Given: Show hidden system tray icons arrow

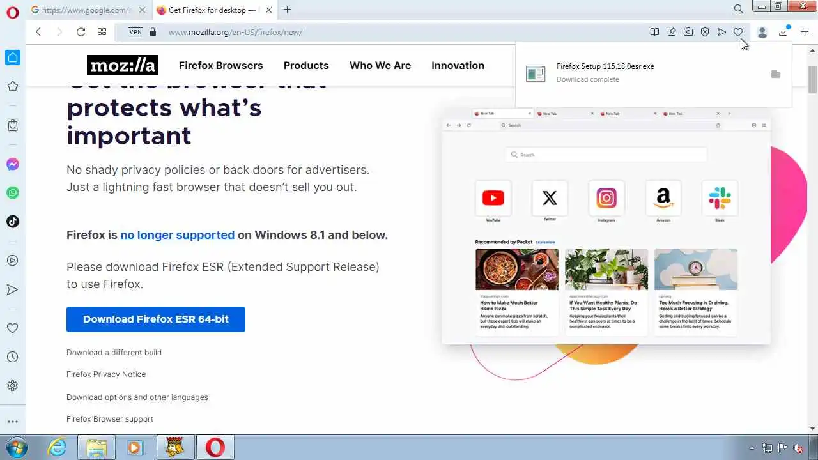Looking at the screenshot, I should (752, 448).
